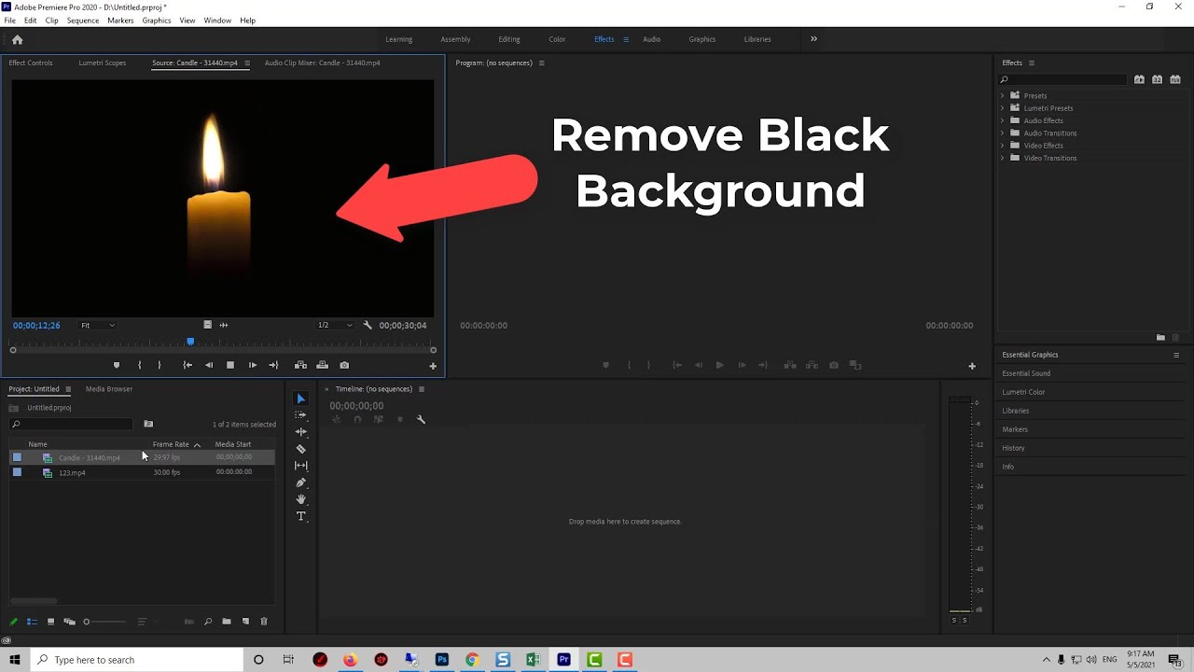Viewport: 1194px width, 672px height.
Task: Adjust the Project panel thumbnail zoom slider
Action: pyautogui.click(x=104, y=622)
